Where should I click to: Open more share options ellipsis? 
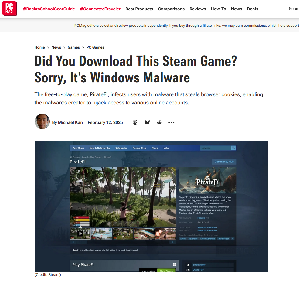coord(171,122)
